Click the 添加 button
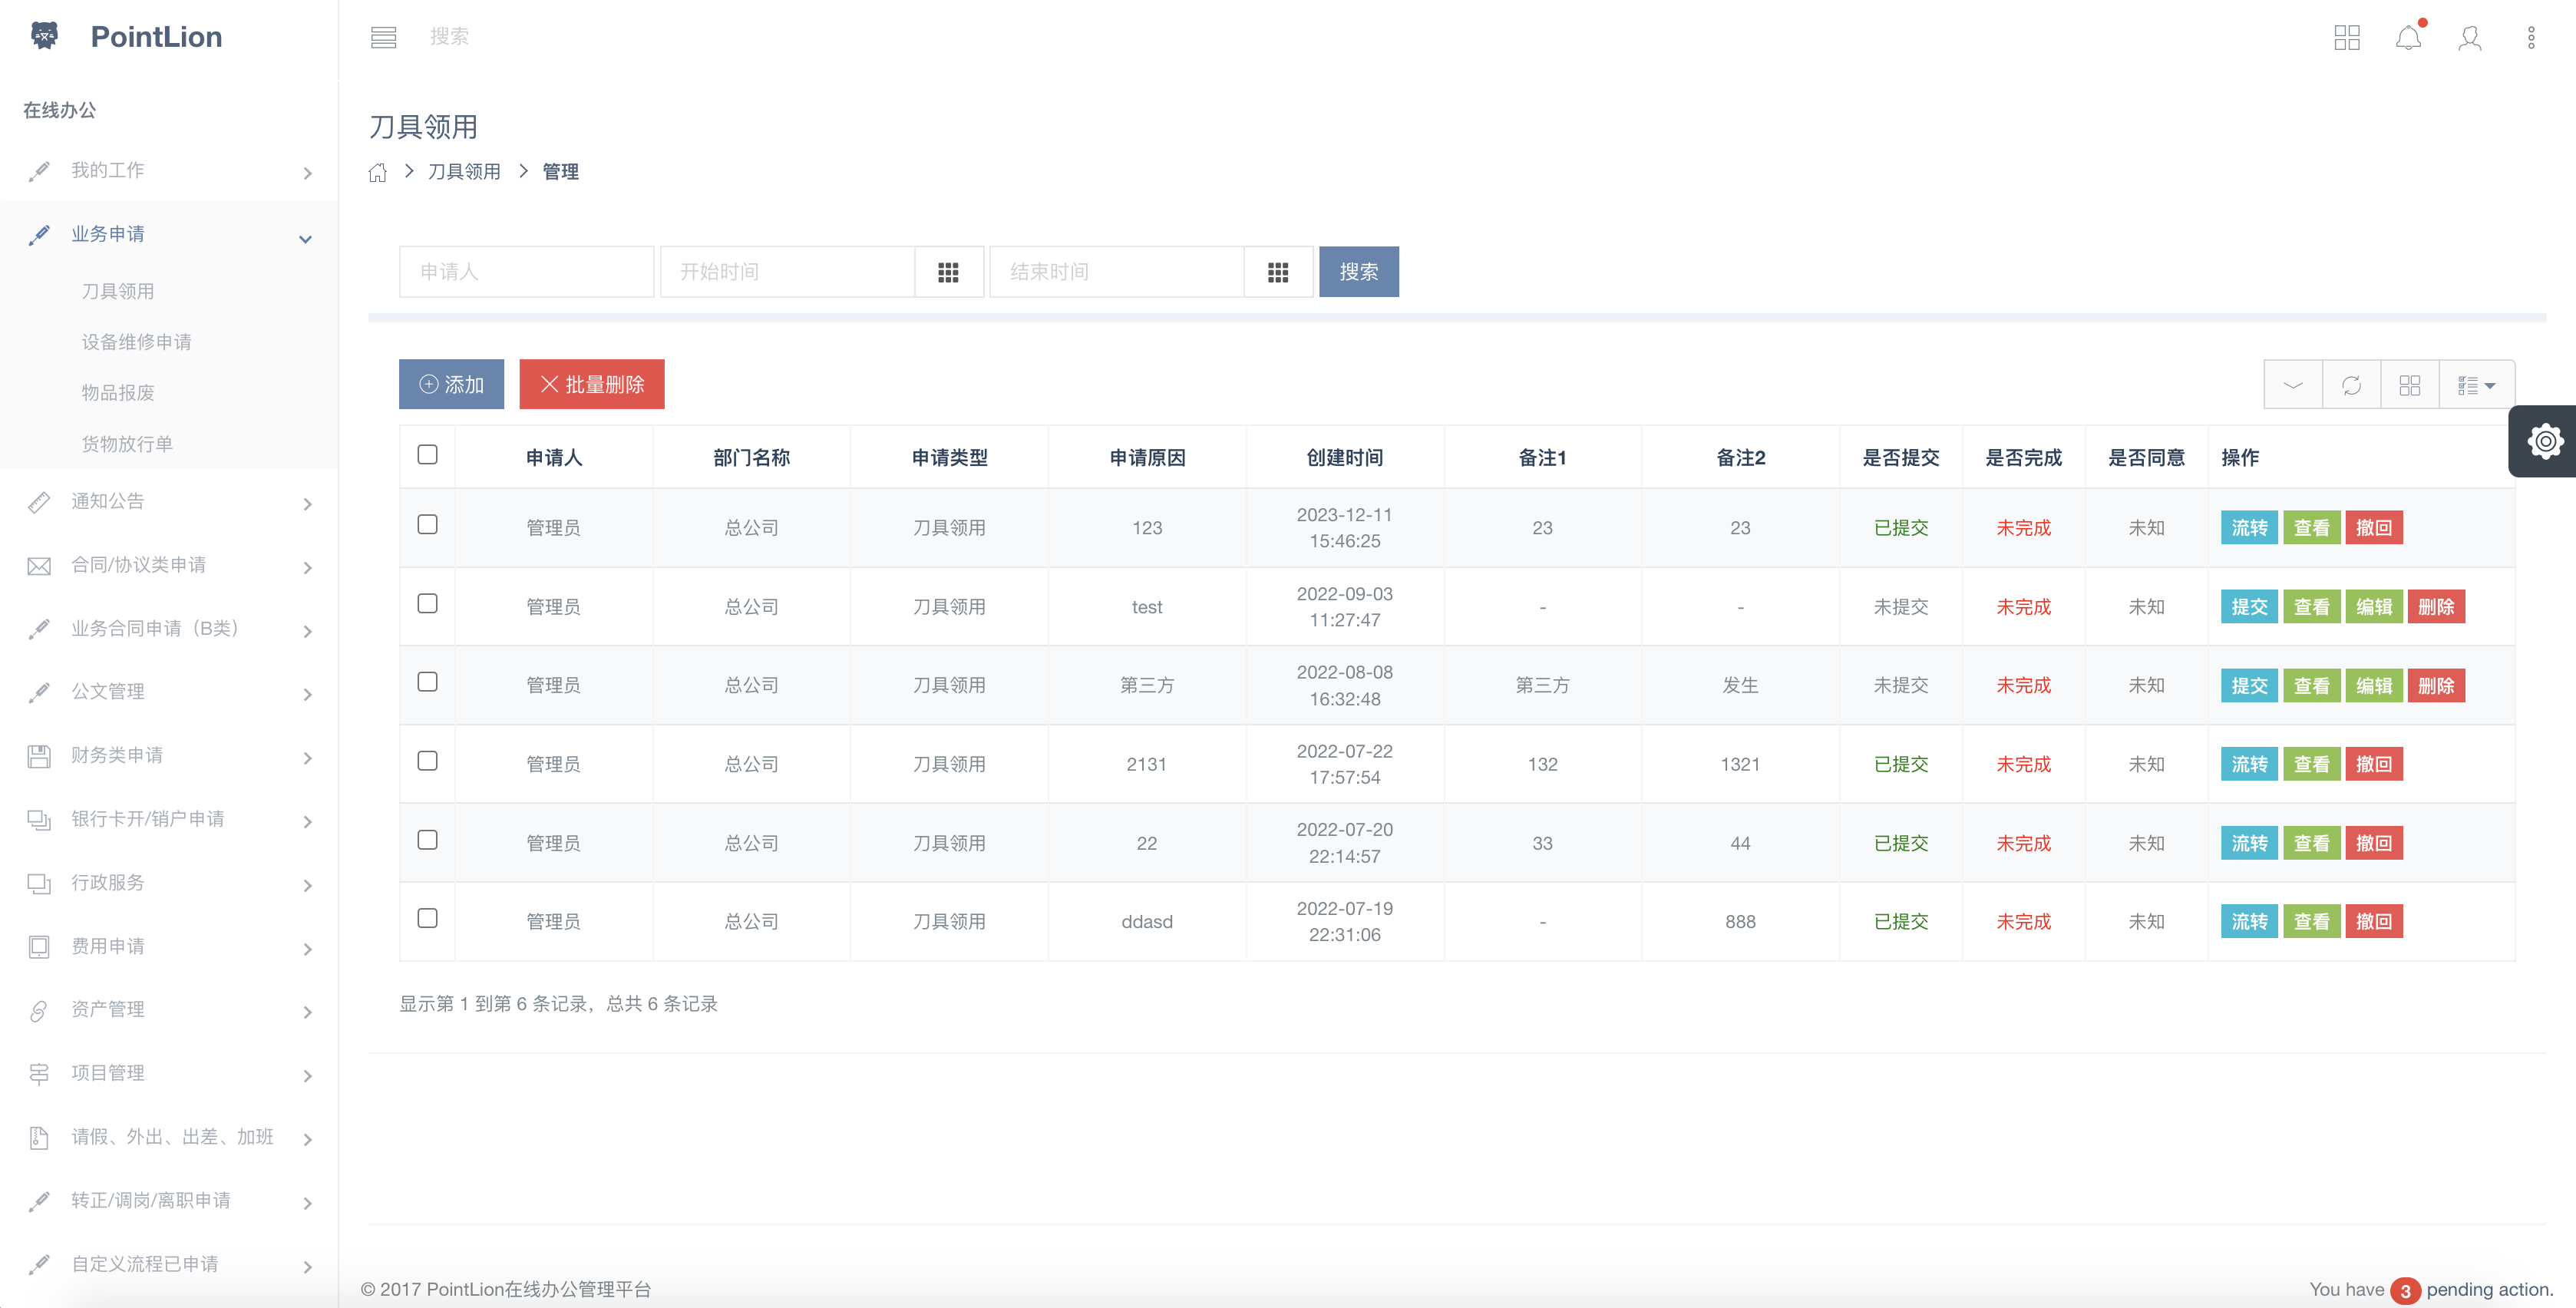The image size is (2576, 1308). tap(451, 385)
